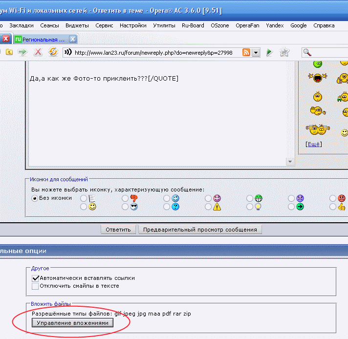Click the orange reload page icon
The image size is (348, 339).
click(53, 52)
